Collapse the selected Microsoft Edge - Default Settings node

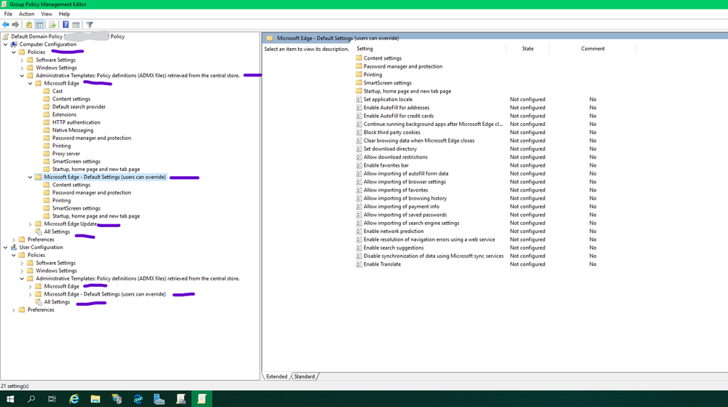30,177
